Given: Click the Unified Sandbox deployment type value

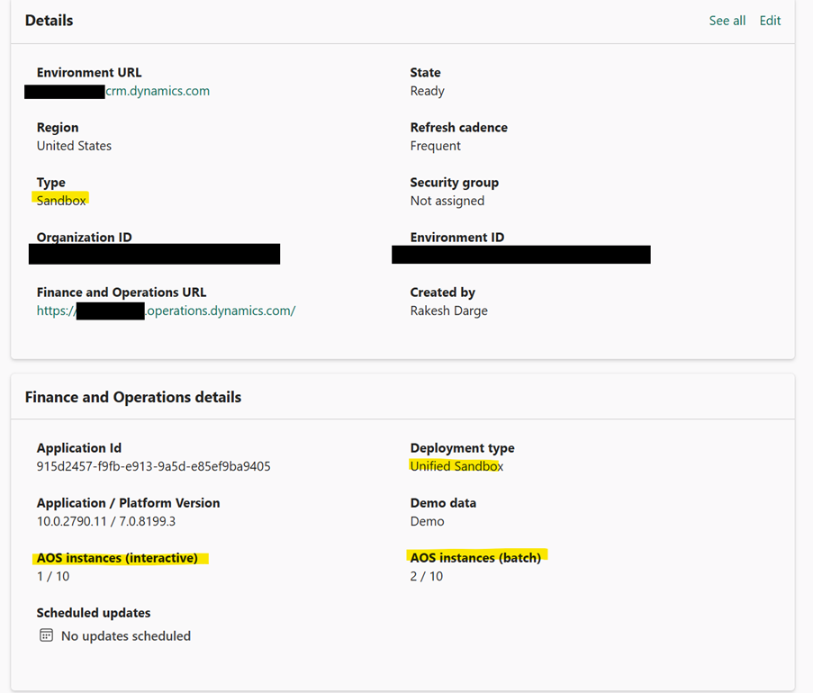Looking at the screenshot, I should pyautogui.click(x=456, y=466).
